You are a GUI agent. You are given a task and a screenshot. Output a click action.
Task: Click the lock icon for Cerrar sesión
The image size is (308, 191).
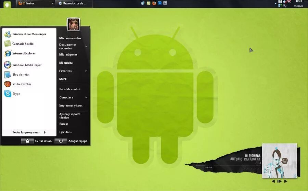[27, 141]
